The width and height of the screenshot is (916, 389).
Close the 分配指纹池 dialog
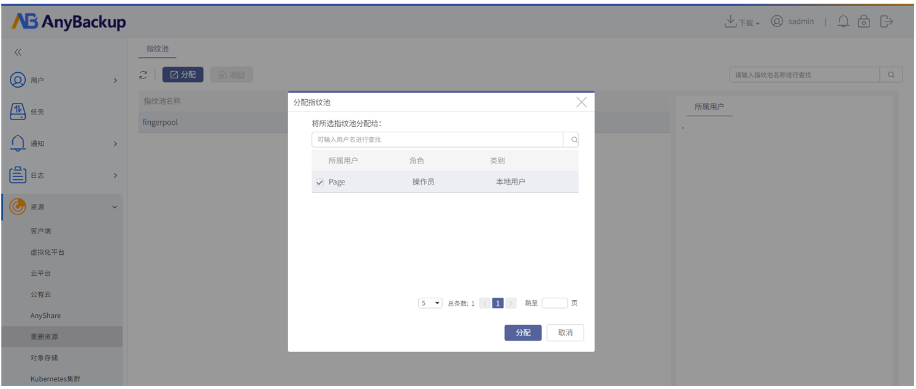[x=582, y=102]
